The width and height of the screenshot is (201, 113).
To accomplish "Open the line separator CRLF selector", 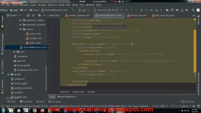I will tap(164, 106).
